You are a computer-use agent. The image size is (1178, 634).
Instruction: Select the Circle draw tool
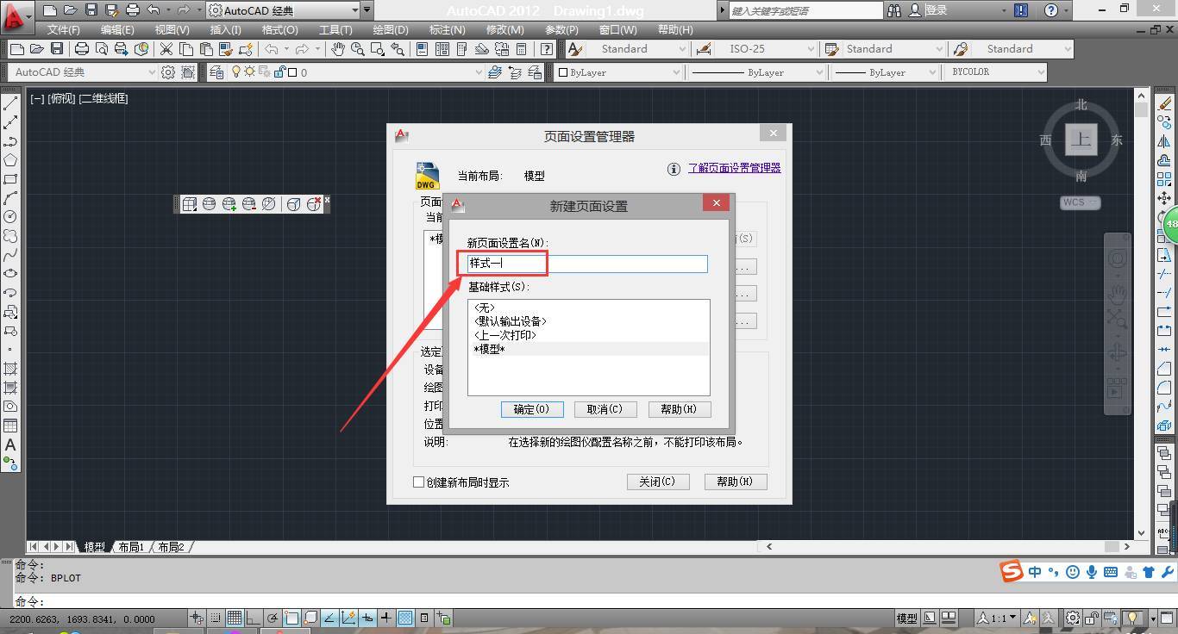[x=10, y=217]
